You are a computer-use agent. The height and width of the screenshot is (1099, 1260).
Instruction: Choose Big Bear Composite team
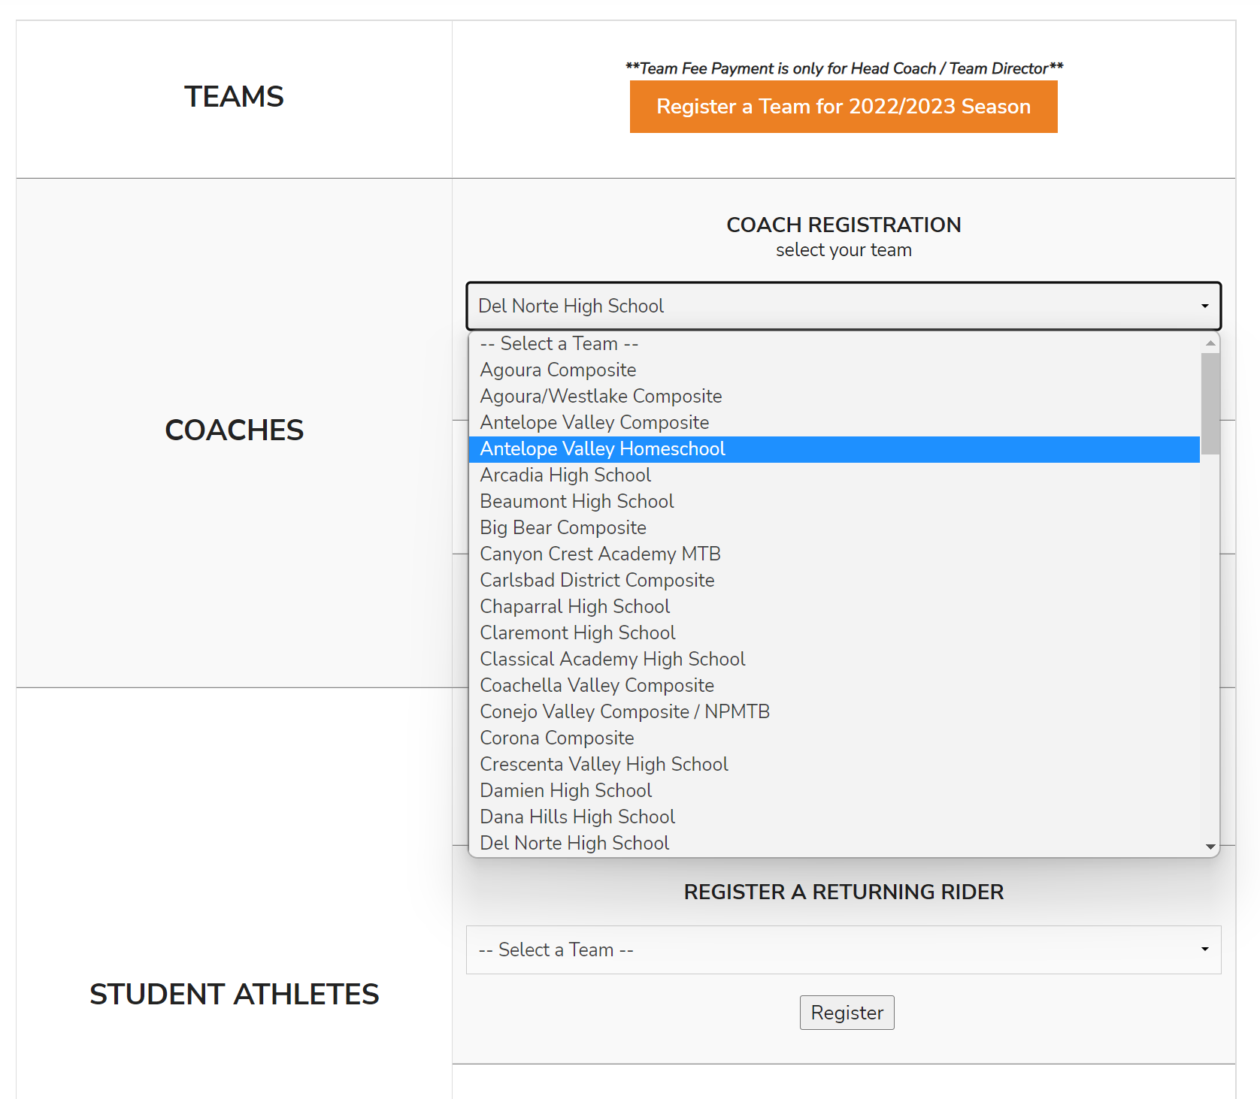click(x=563, y=528)
